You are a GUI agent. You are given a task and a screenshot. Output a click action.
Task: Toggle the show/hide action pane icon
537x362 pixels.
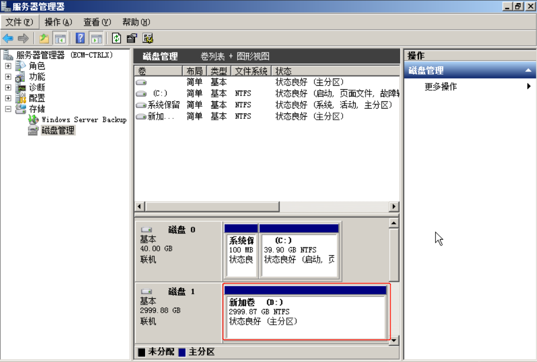pyautogui.click(x=97, y=38)
